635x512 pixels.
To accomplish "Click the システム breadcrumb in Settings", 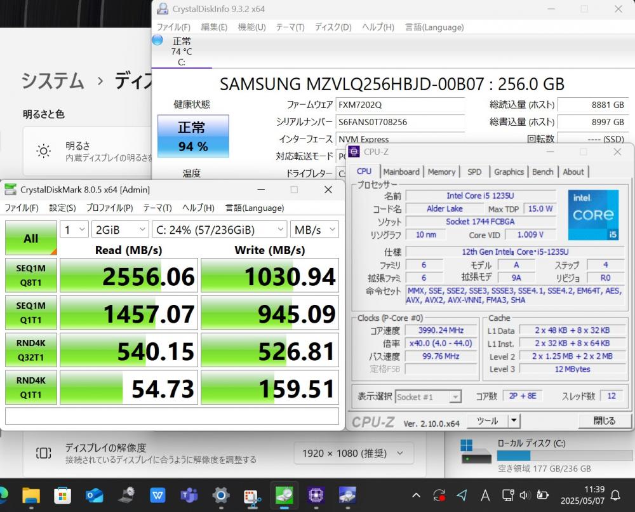I will (x=53, y=80).
